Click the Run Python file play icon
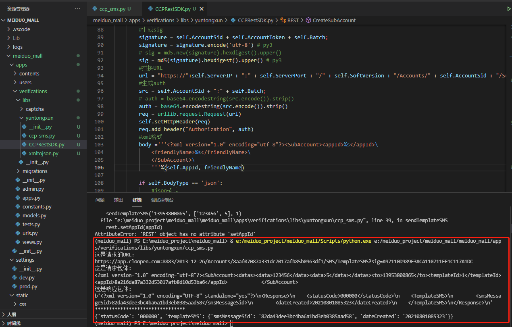 click(509, 9)
